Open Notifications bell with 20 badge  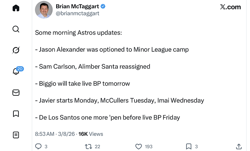click(x=16, y=71)
